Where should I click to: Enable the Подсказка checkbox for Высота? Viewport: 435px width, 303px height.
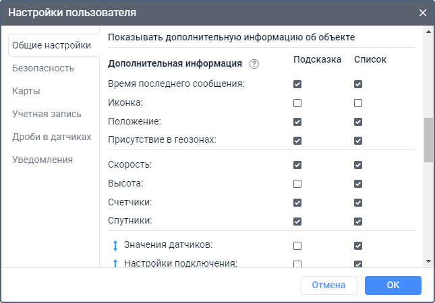pyautogui.click(x=297, y=183)
